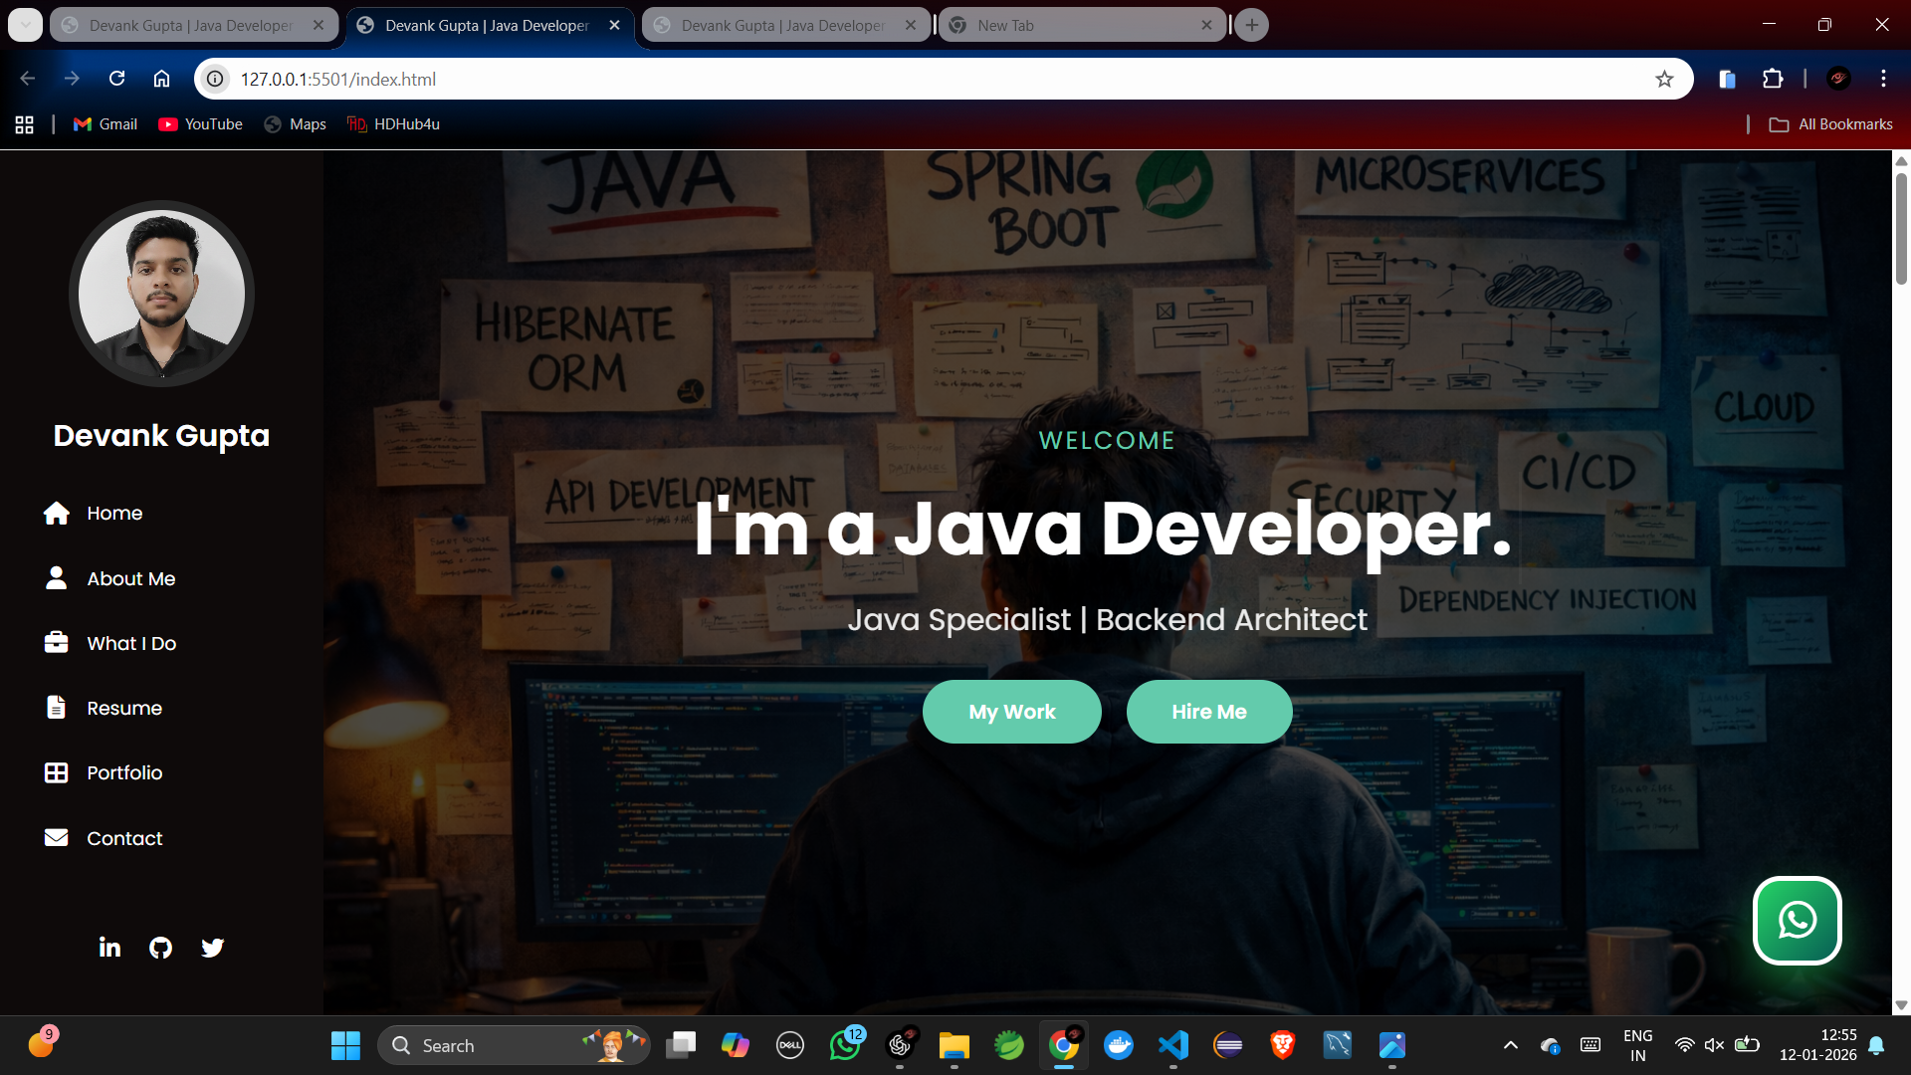This screenshot has width=1911, height=1075.
Task: Switch to the New Tab tab
Action: pyautogui.click(x=1080, y=25)
